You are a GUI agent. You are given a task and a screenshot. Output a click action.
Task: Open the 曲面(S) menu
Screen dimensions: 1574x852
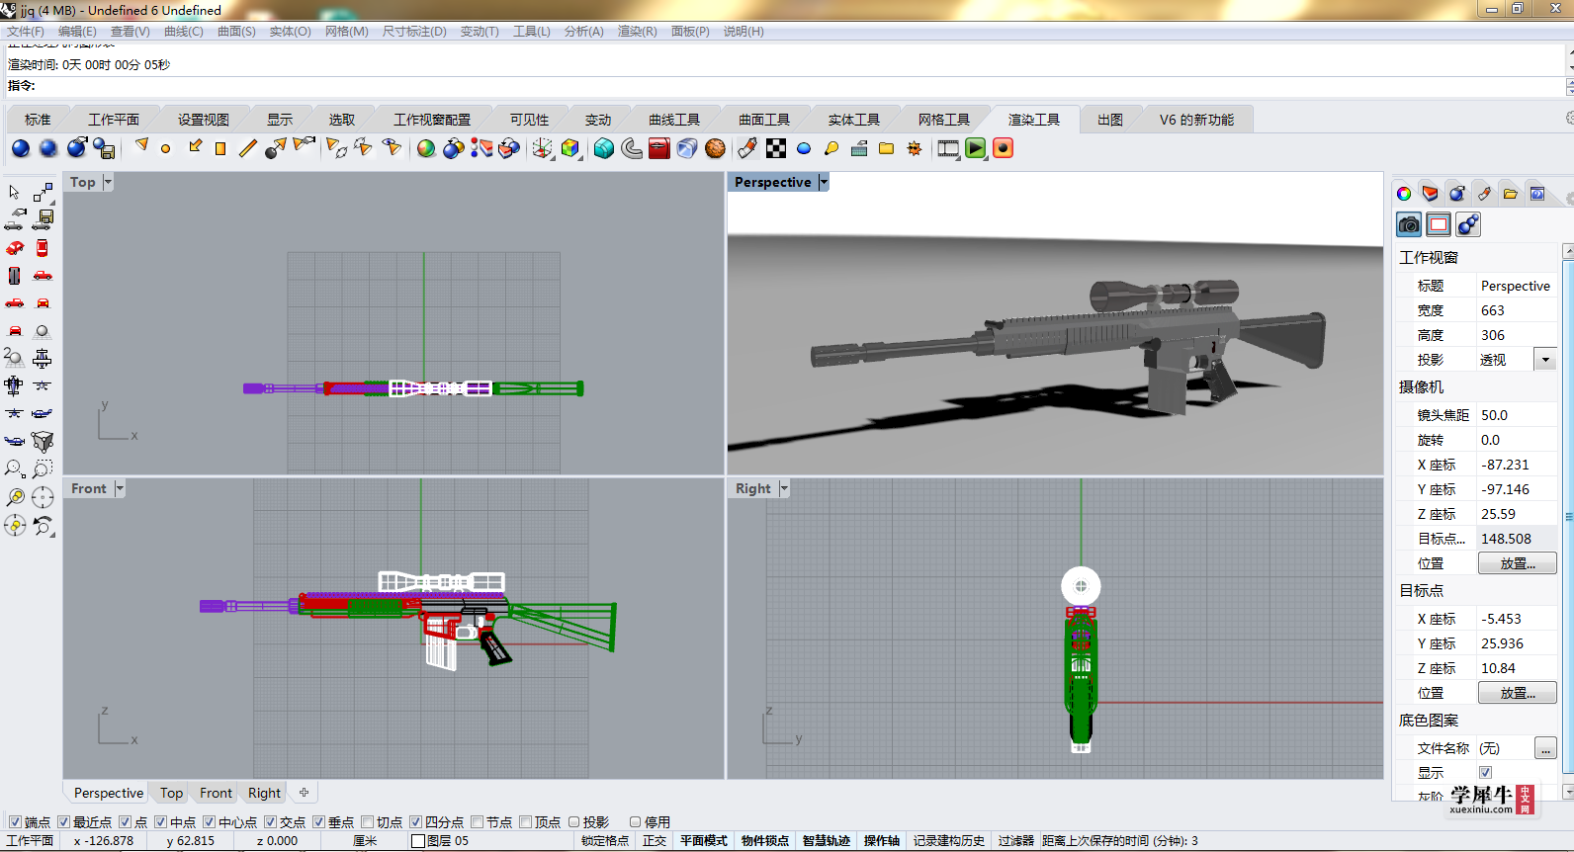click(236, 32)
